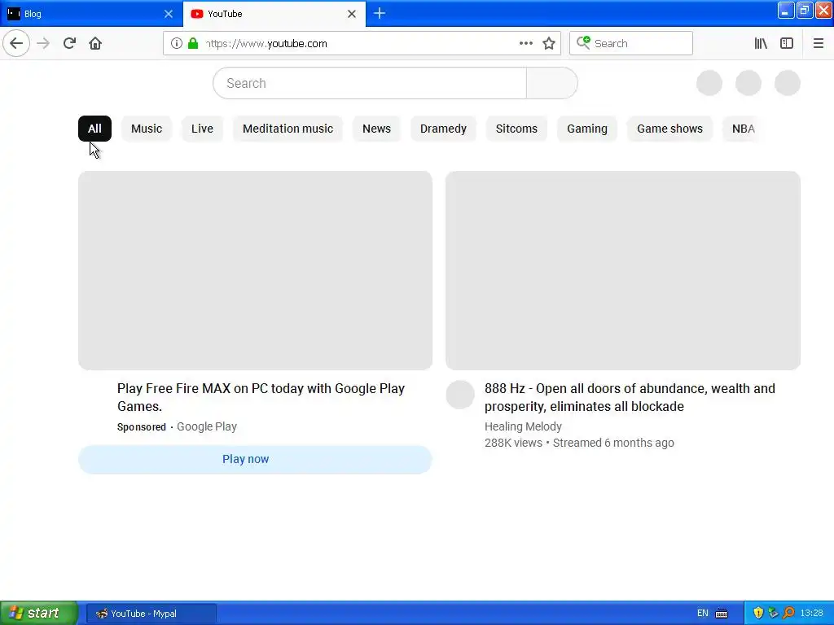This screenshot has height=625, width=834.
Task: Select the Game shows filter chip
Action: point(669,129)
